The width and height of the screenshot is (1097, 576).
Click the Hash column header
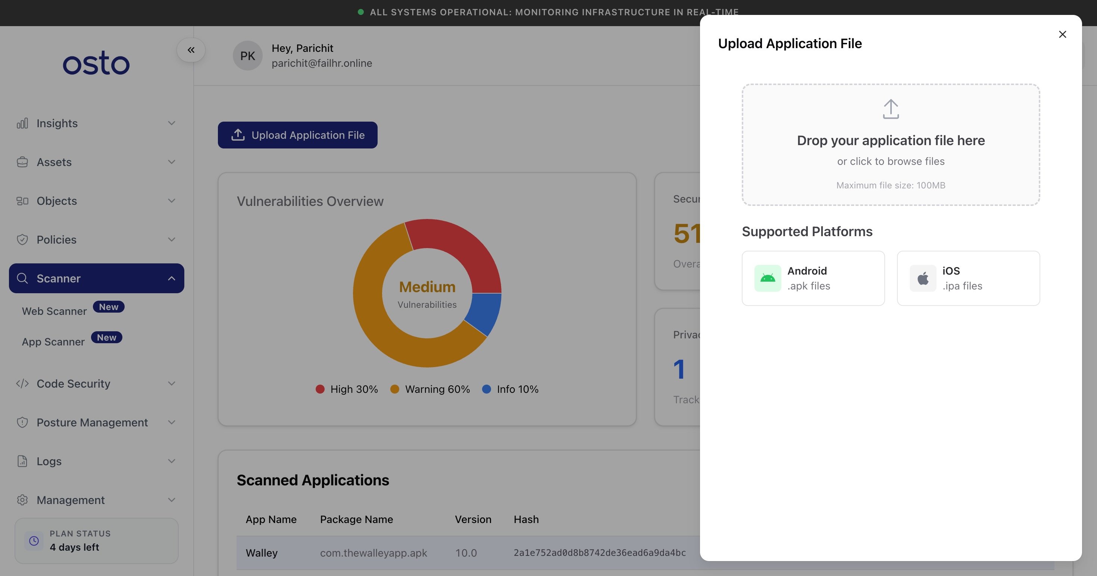click(x=526, y=519)
